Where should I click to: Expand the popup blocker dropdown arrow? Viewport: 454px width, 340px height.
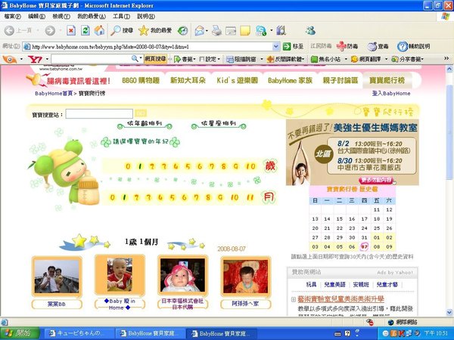[262, 59]
